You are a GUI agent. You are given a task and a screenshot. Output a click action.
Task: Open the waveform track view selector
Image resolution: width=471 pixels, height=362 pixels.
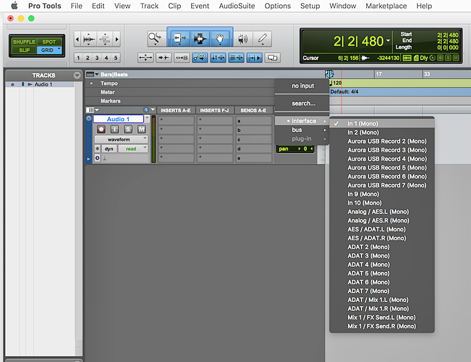point(121,140)
